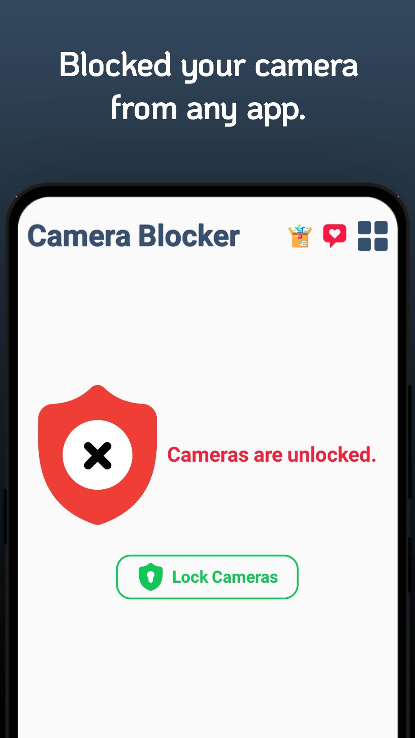Tap the red heart feedback bubble icon
415x738 pixels.
click(335, 236)
